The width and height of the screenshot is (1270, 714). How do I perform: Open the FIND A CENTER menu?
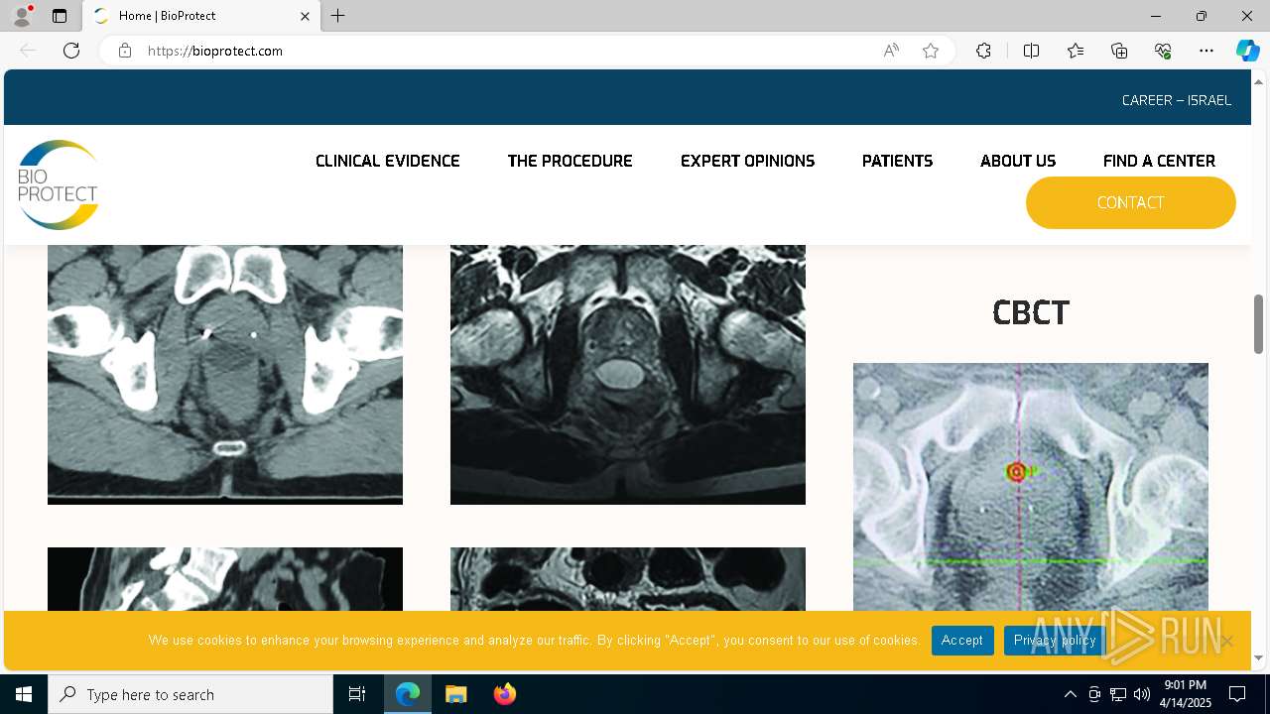1159,161
